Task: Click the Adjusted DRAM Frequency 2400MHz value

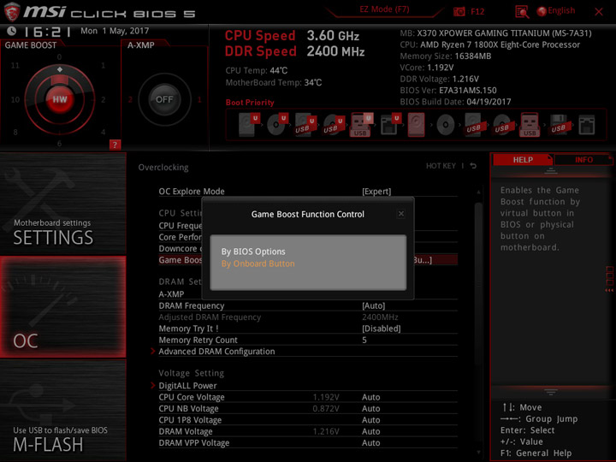Action: coord(380,317)
